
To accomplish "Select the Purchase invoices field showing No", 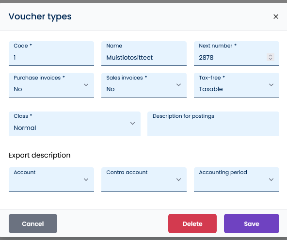I will click(51, 85).
